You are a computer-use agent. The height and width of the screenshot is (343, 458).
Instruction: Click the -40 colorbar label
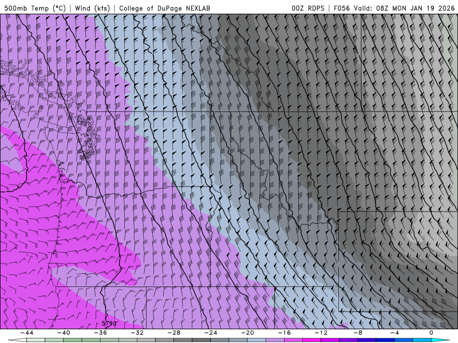pyautogui.click(x=64, y=333)
